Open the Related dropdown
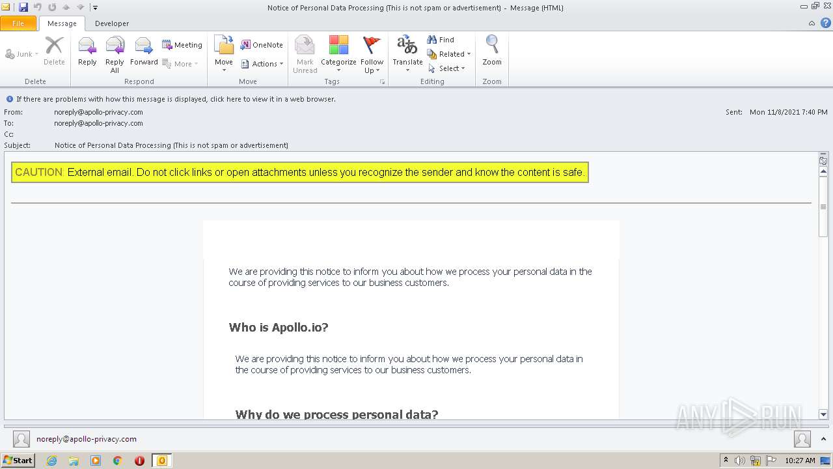This screenshot has height=469, width=833. coord(448,54)
